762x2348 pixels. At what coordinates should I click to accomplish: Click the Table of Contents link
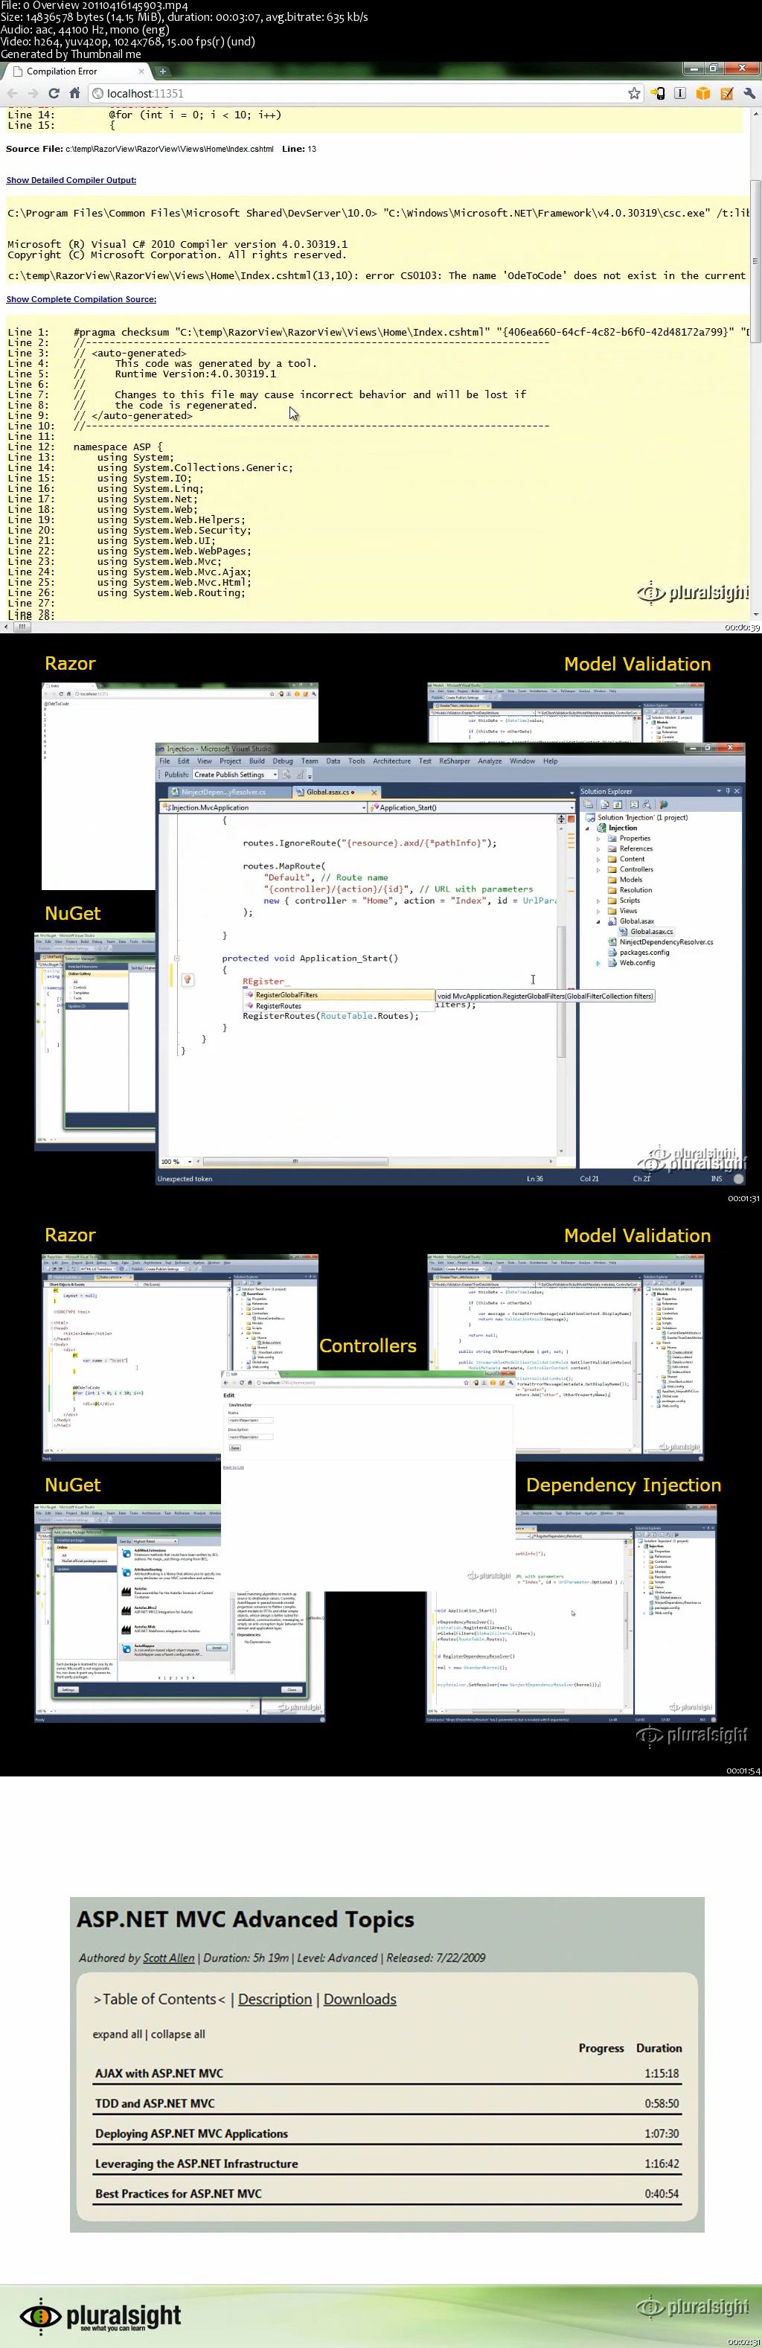click(159, 1999)
